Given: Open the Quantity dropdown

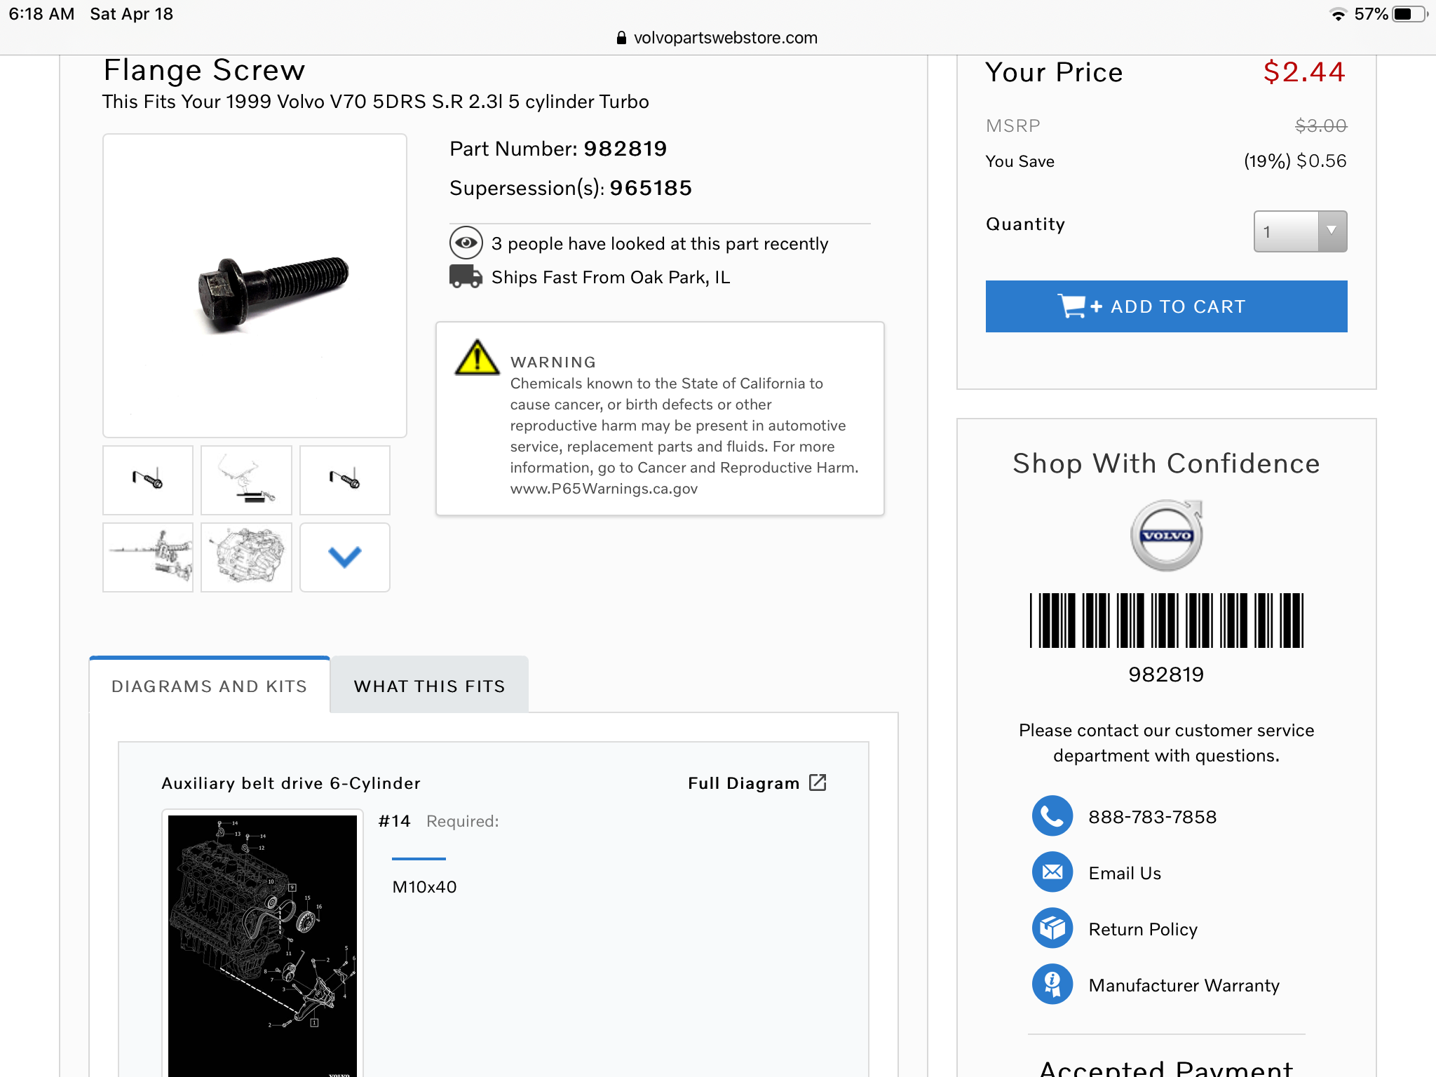Looking at the screenshot, I should click(1300, 231).
